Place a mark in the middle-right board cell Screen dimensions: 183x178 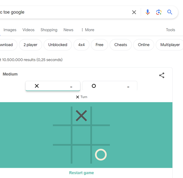coord(101,135)
